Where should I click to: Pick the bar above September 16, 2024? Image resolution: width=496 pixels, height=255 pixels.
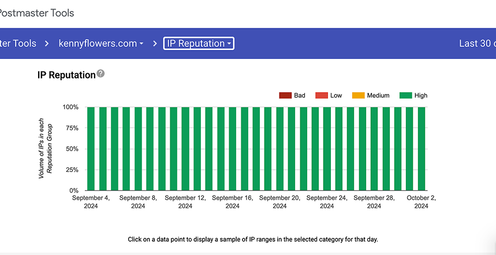coord(232,148)
